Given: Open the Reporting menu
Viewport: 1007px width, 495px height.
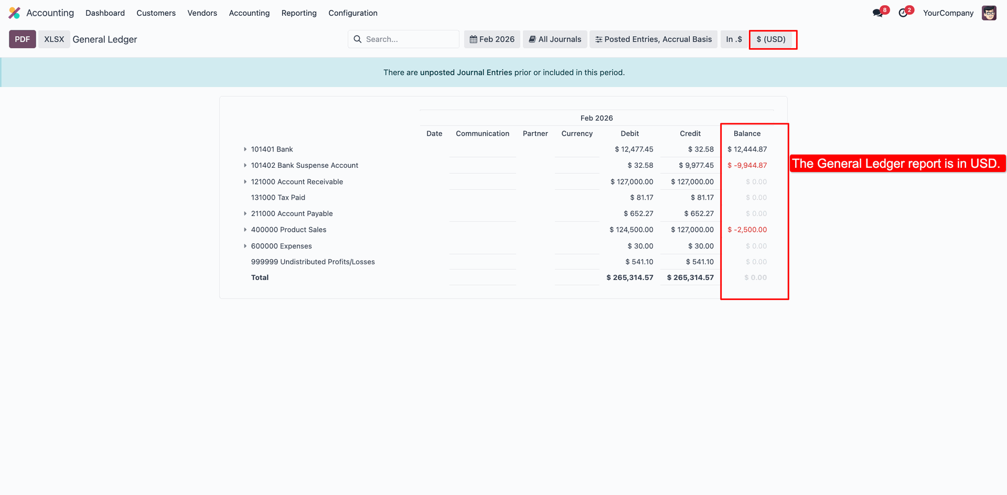Looking at the screenshot, I should (x=299, y=13).
